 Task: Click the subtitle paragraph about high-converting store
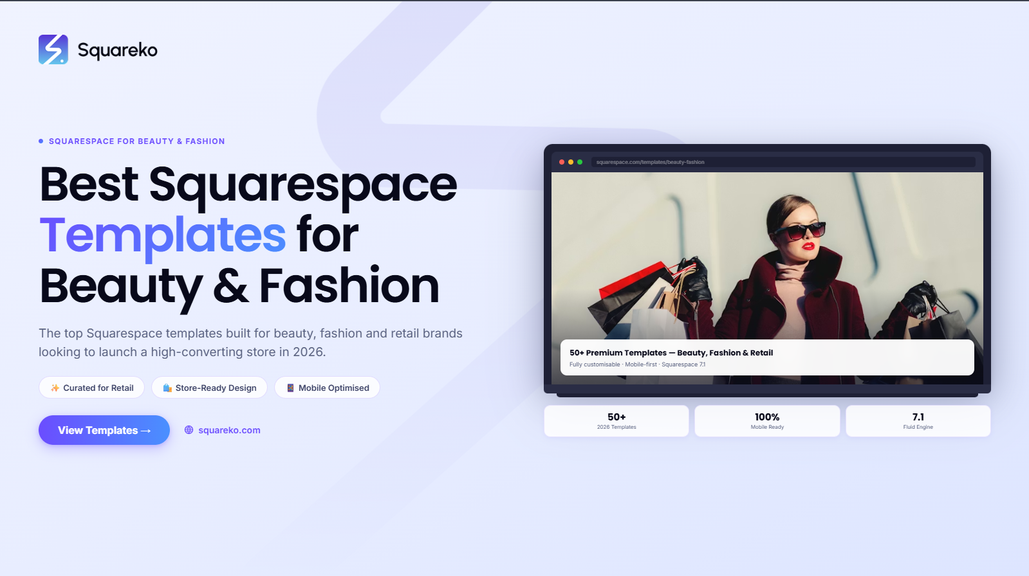250,343
